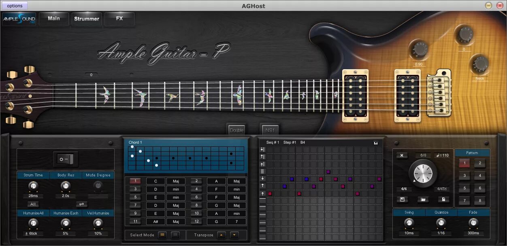
Task: Click the Transpose up arrow
Action: (221, 235)
